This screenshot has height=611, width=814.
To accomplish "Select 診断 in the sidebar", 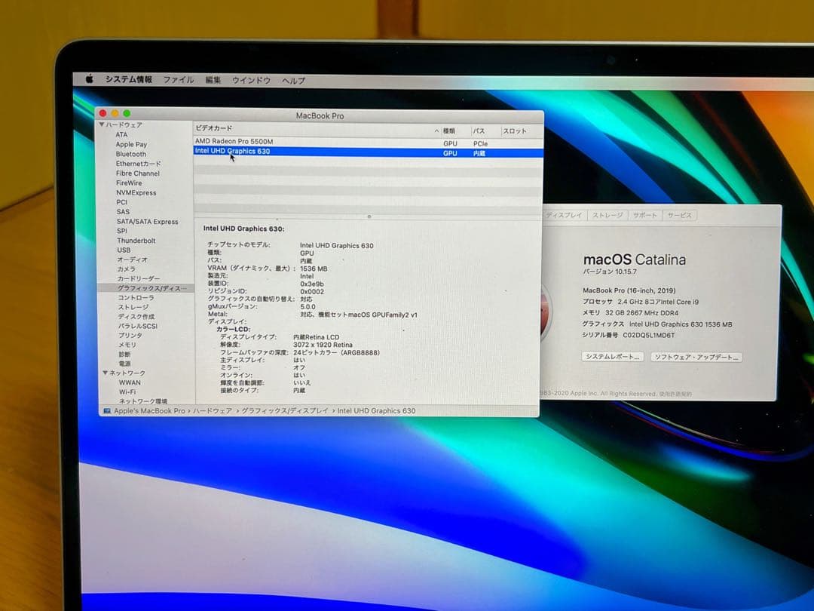I will 124,355.
